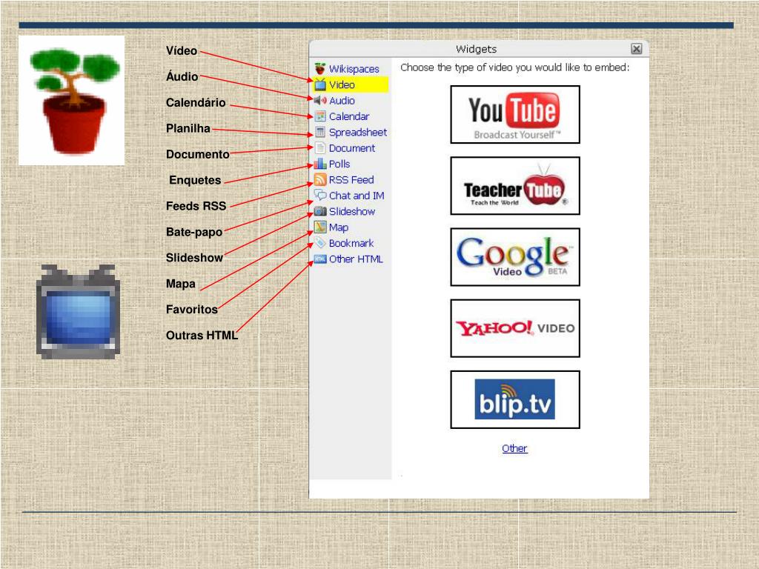Click the Other HTML icon
This screenshot has height=569, width=759.
click(x=320, y=259)
